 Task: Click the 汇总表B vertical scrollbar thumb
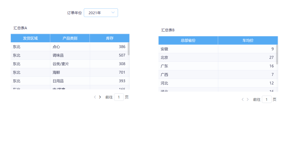tap(277, 54)
